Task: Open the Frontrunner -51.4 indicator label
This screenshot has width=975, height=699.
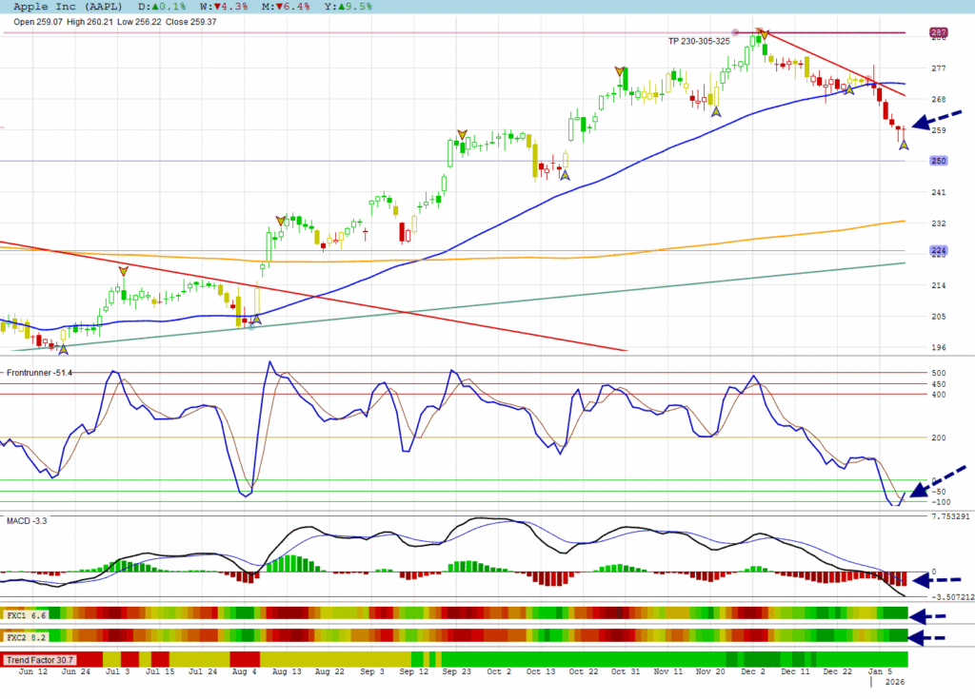Action: 41,372
